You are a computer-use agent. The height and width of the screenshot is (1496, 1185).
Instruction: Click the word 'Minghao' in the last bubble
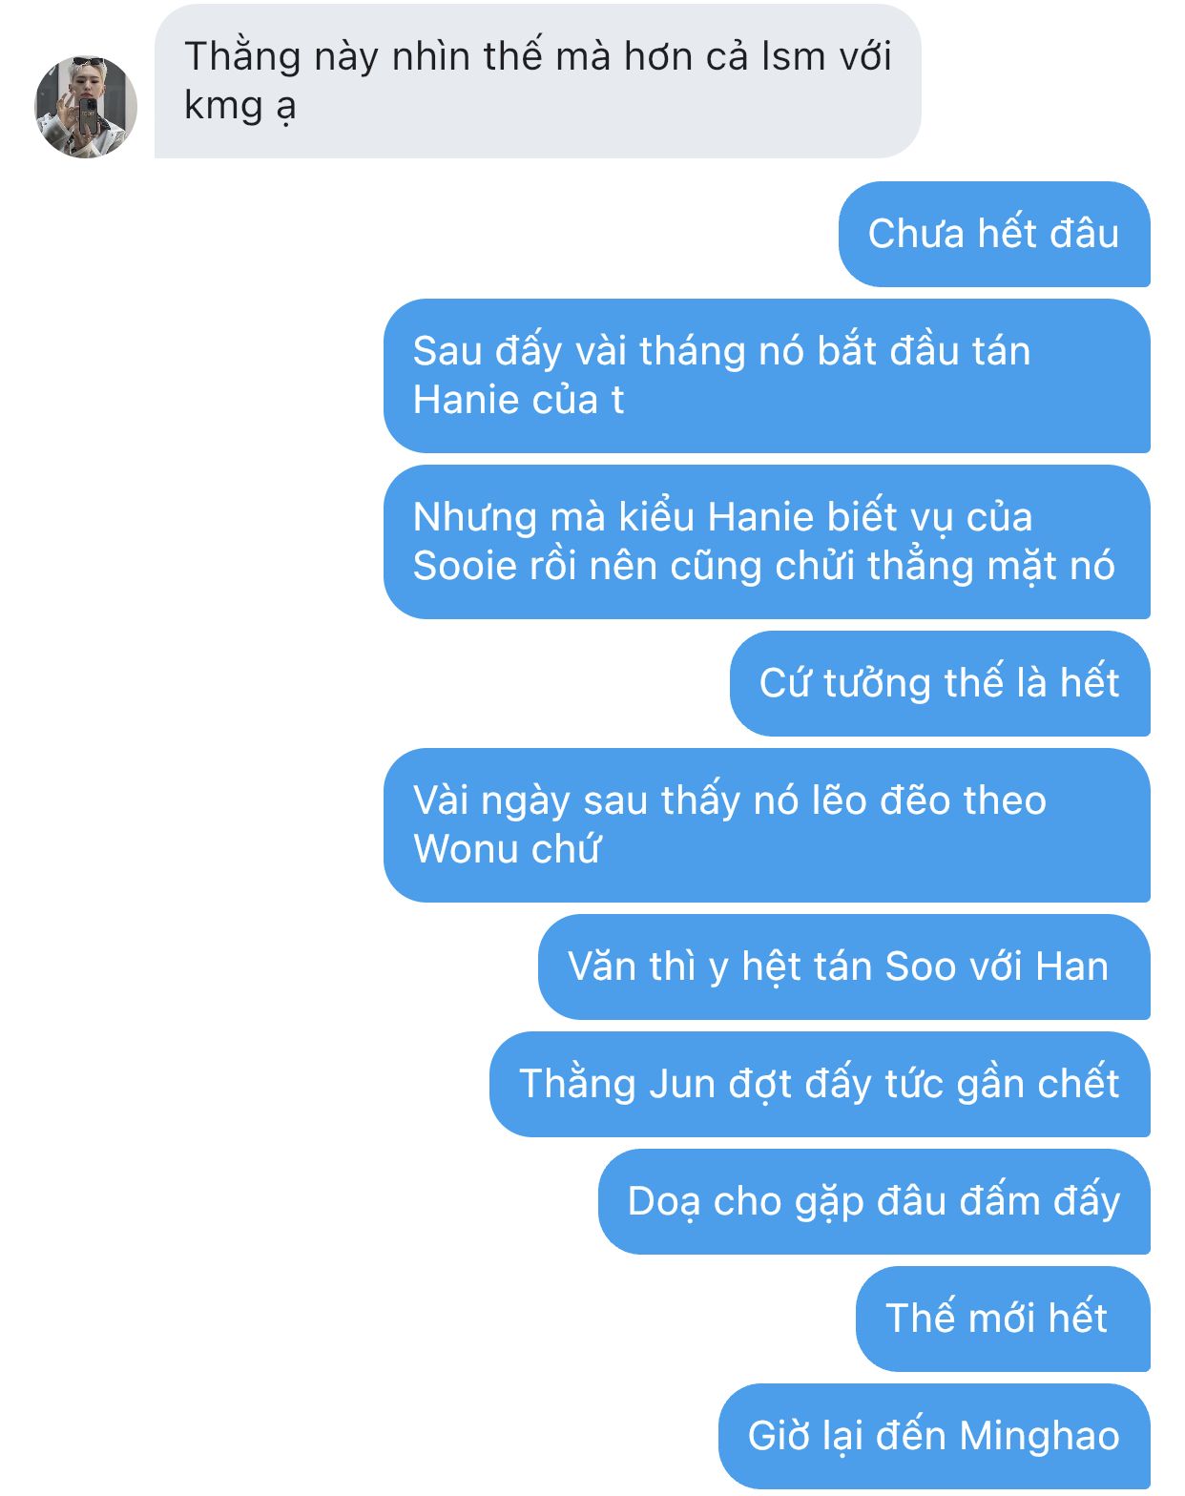pos(1039,1436)
